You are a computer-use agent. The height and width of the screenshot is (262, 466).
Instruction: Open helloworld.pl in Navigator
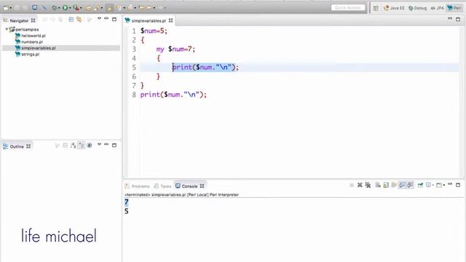pyautogui.click(x=33, y=36)
